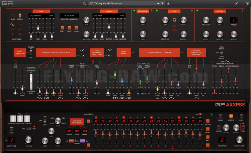Toggle the Delay link chain icon
The height and width of the screenshot is (153, 251).
(x=174, y=30)
